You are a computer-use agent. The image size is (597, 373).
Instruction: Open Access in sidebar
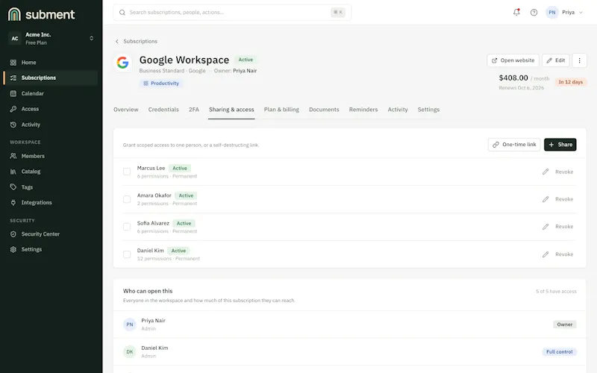click(50, 109)
